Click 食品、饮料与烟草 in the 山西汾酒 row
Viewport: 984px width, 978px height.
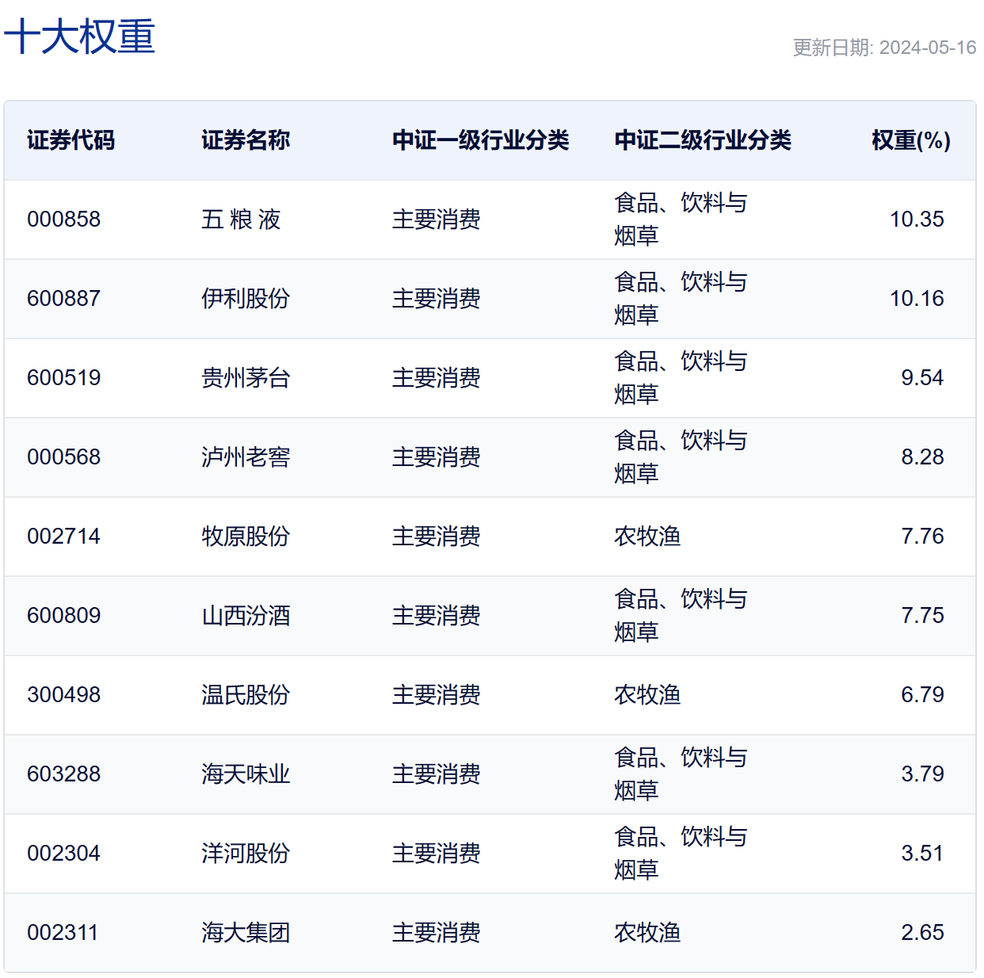(681, 616)
